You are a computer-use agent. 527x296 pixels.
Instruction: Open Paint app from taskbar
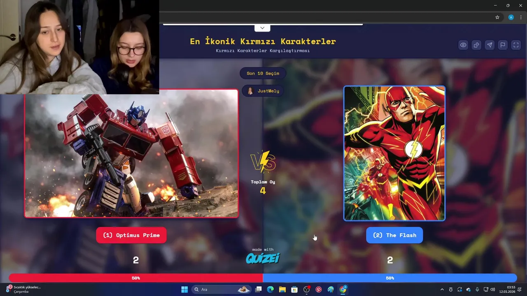pyautogui.click(x=331, y=289)
